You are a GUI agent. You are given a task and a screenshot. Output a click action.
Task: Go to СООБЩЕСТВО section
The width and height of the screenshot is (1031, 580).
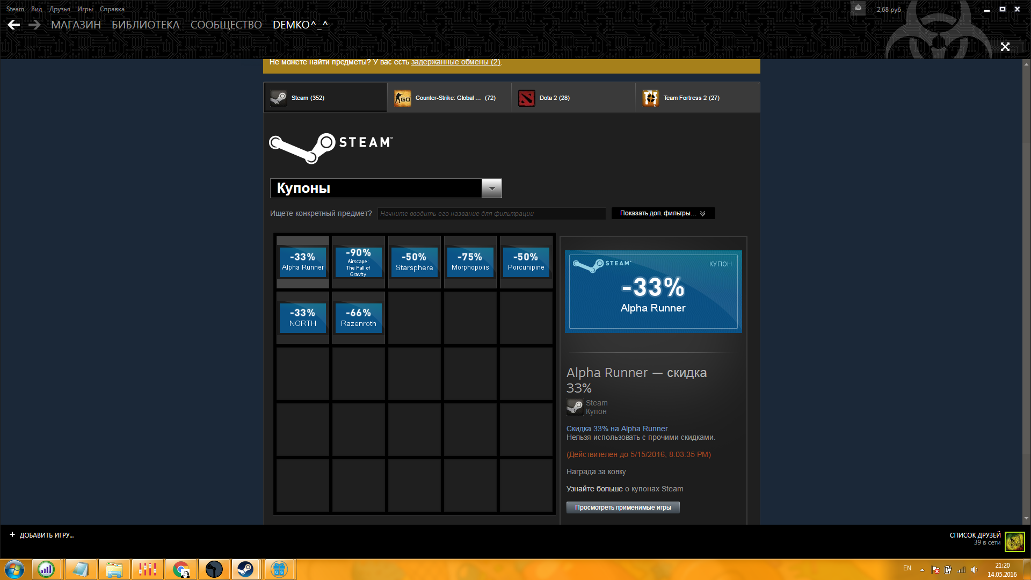226,25
